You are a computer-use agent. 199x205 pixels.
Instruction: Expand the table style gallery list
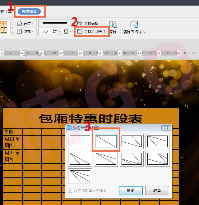[12, 33]
